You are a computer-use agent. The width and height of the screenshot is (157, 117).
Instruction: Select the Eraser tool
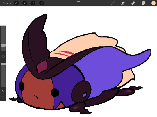(133, 3)
